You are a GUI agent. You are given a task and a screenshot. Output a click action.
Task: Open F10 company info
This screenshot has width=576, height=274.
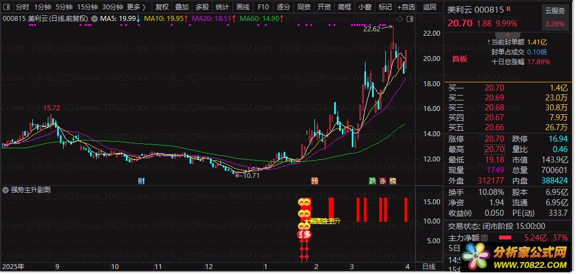click(263, 7)
